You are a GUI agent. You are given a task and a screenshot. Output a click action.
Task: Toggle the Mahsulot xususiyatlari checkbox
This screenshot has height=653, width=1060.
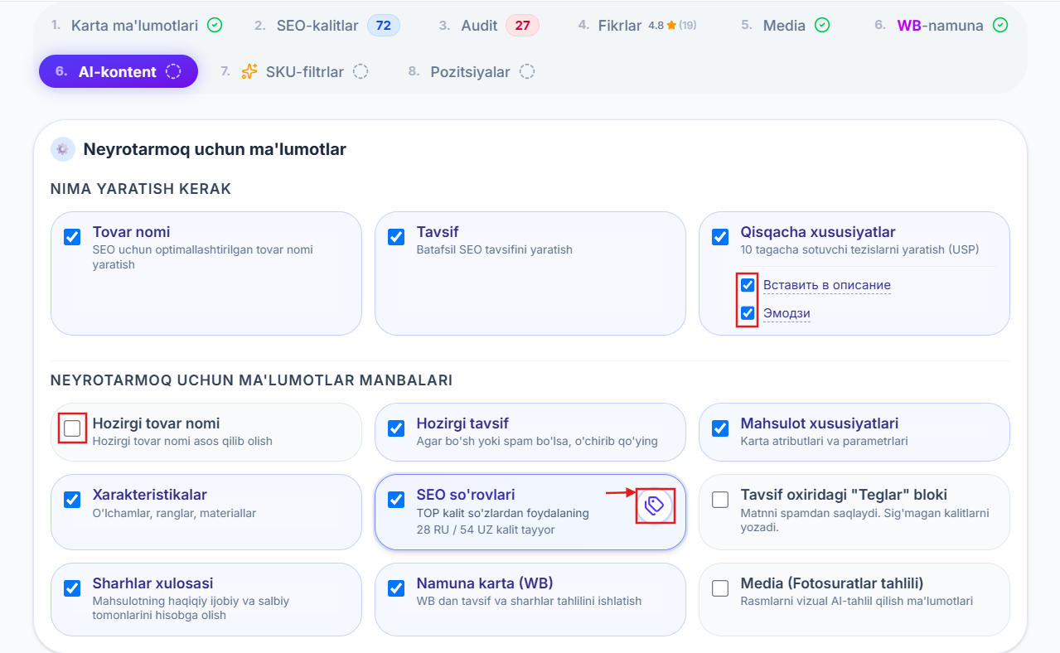click(x=720, y=428)
